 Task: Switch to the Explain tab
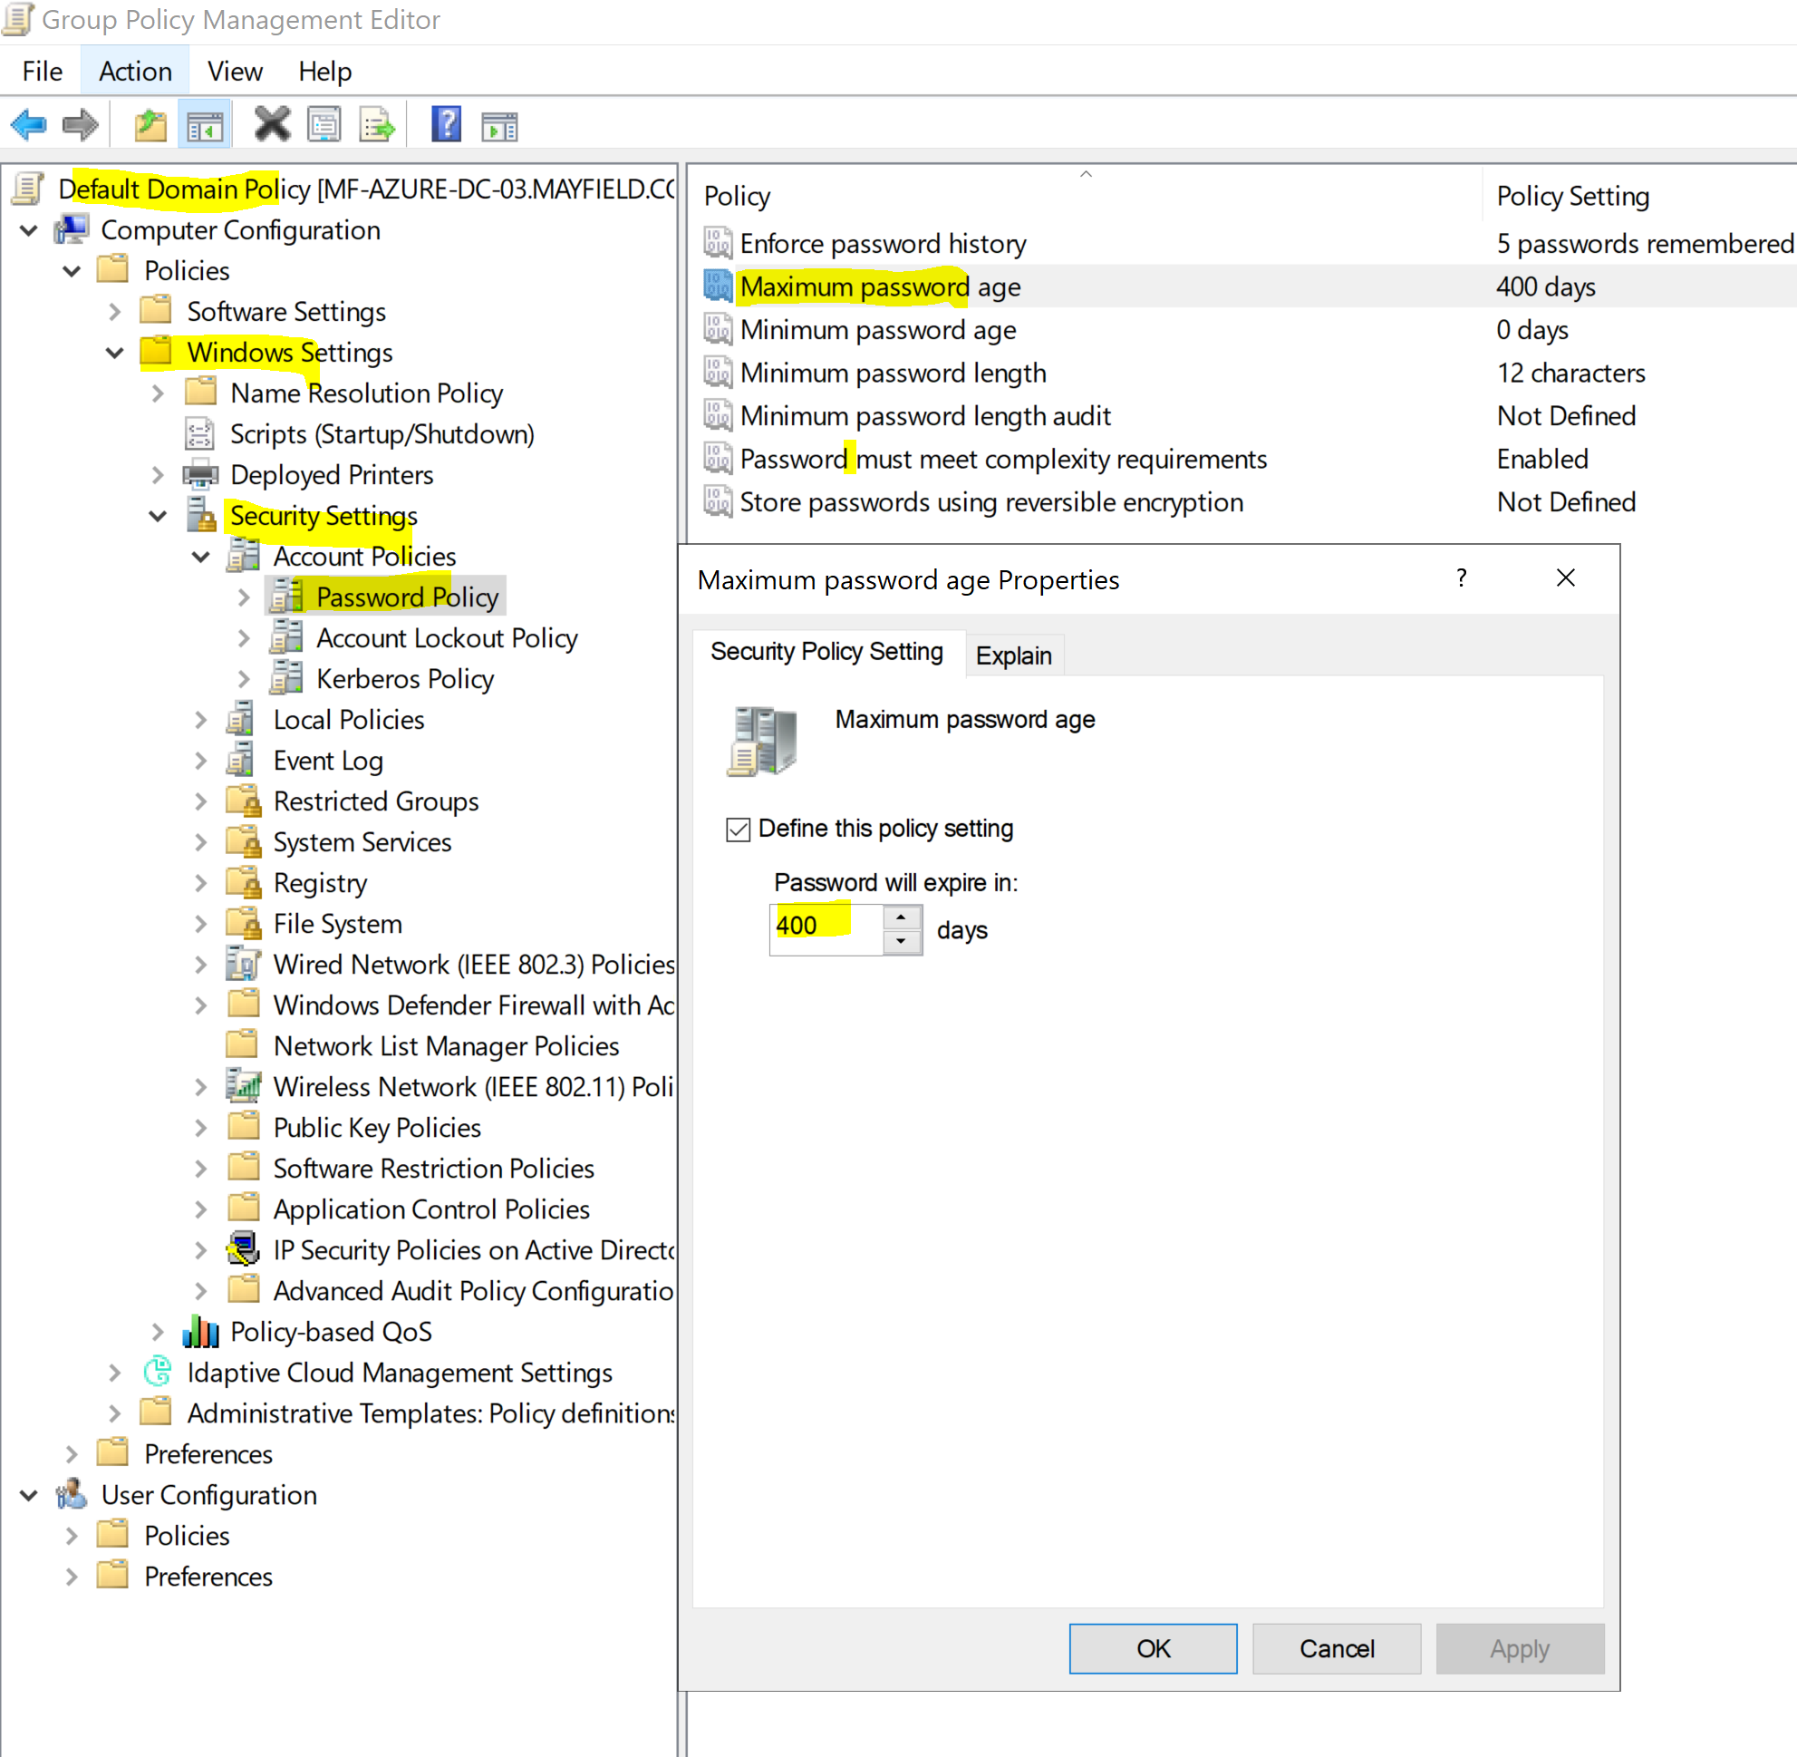pos(1013,655)
